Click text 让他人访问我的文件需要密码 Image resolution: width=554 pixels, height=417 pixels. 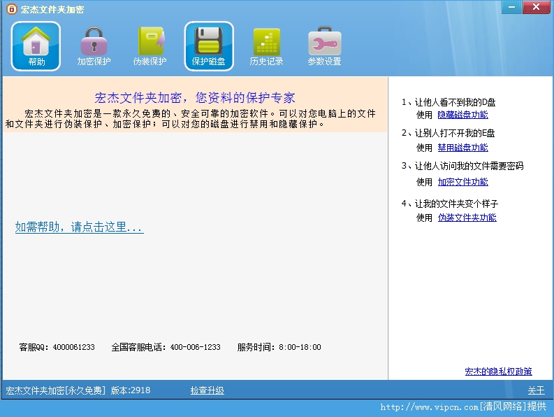tap(469, 166)
